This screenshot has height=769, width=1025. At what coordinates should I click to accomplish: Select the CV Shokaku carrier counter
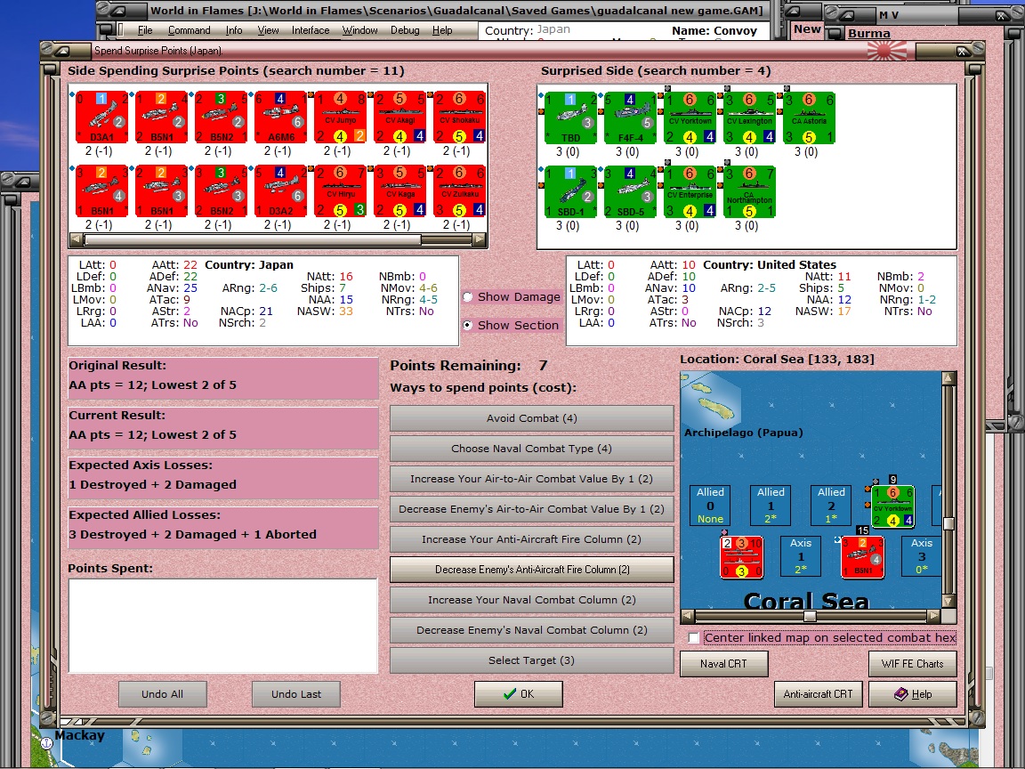[459, 117]
